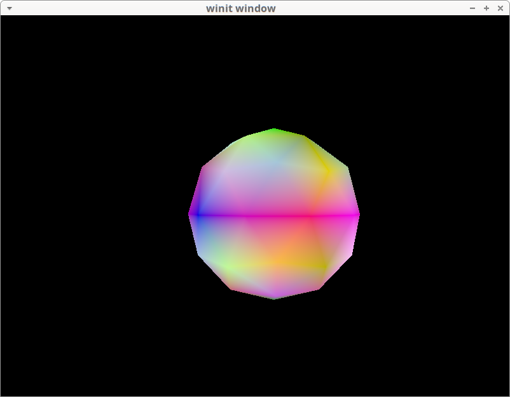The image size is (510, 397).
Task: Open the window menu arrow in title bar
Action: point(9,8)
